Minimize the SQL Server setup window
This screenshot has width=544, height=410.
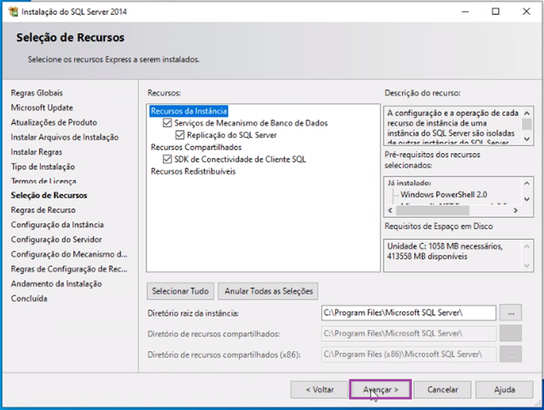[465, 12]
